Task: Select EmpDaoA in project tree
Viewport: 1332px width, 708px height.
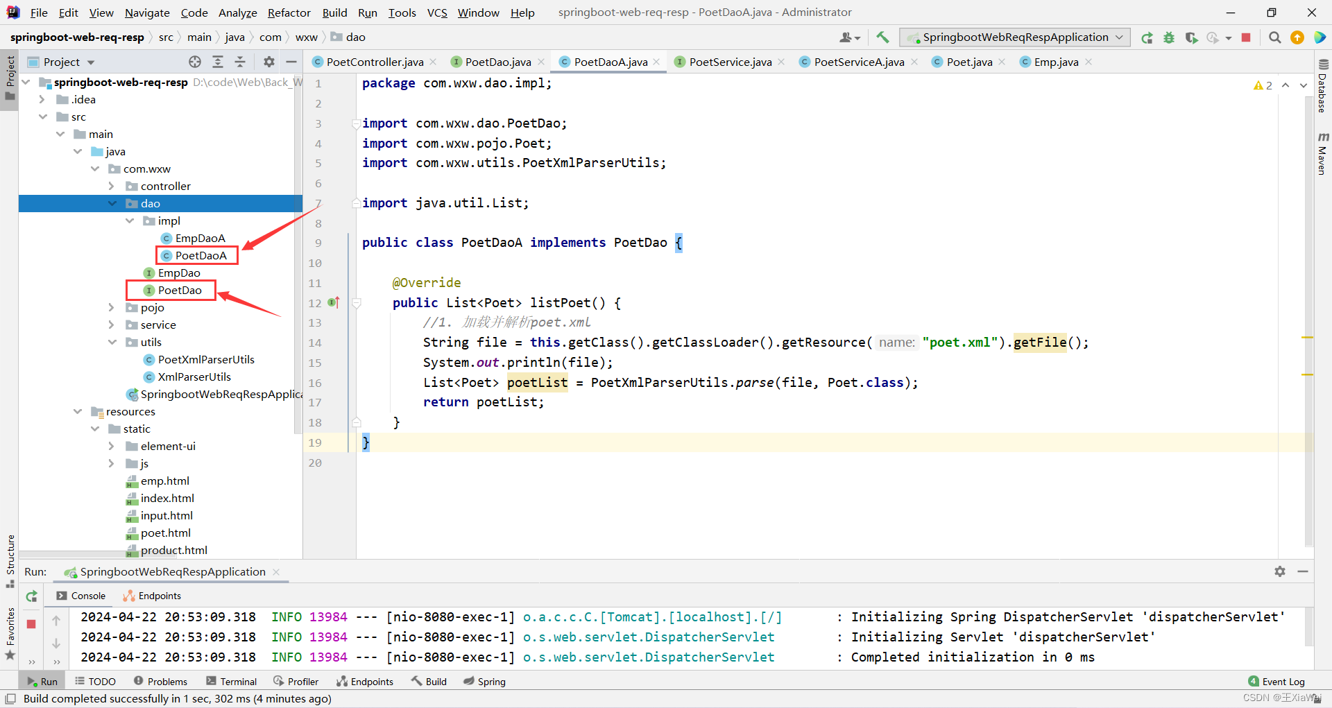Action: [200, 238]
